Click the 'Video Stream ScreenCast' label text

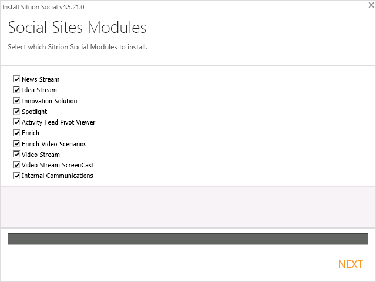click(x=58, y=165)
